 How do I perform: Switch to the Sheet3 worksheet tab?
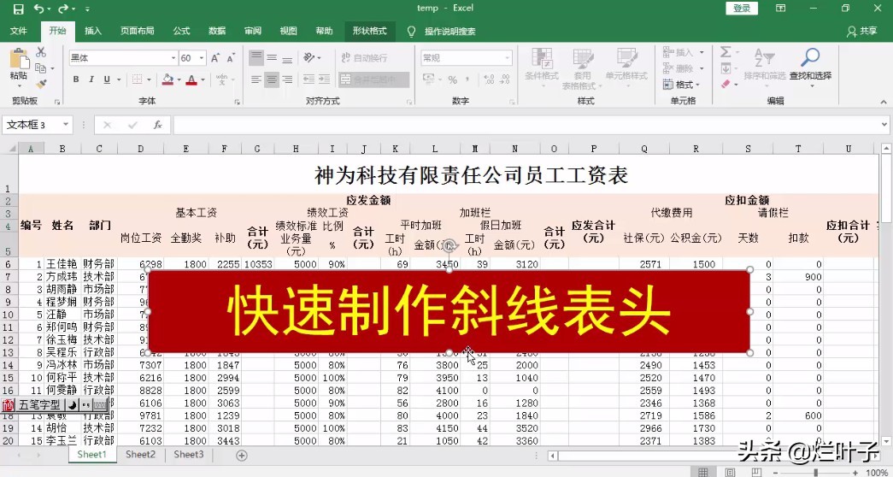click(x=189, y=454)
